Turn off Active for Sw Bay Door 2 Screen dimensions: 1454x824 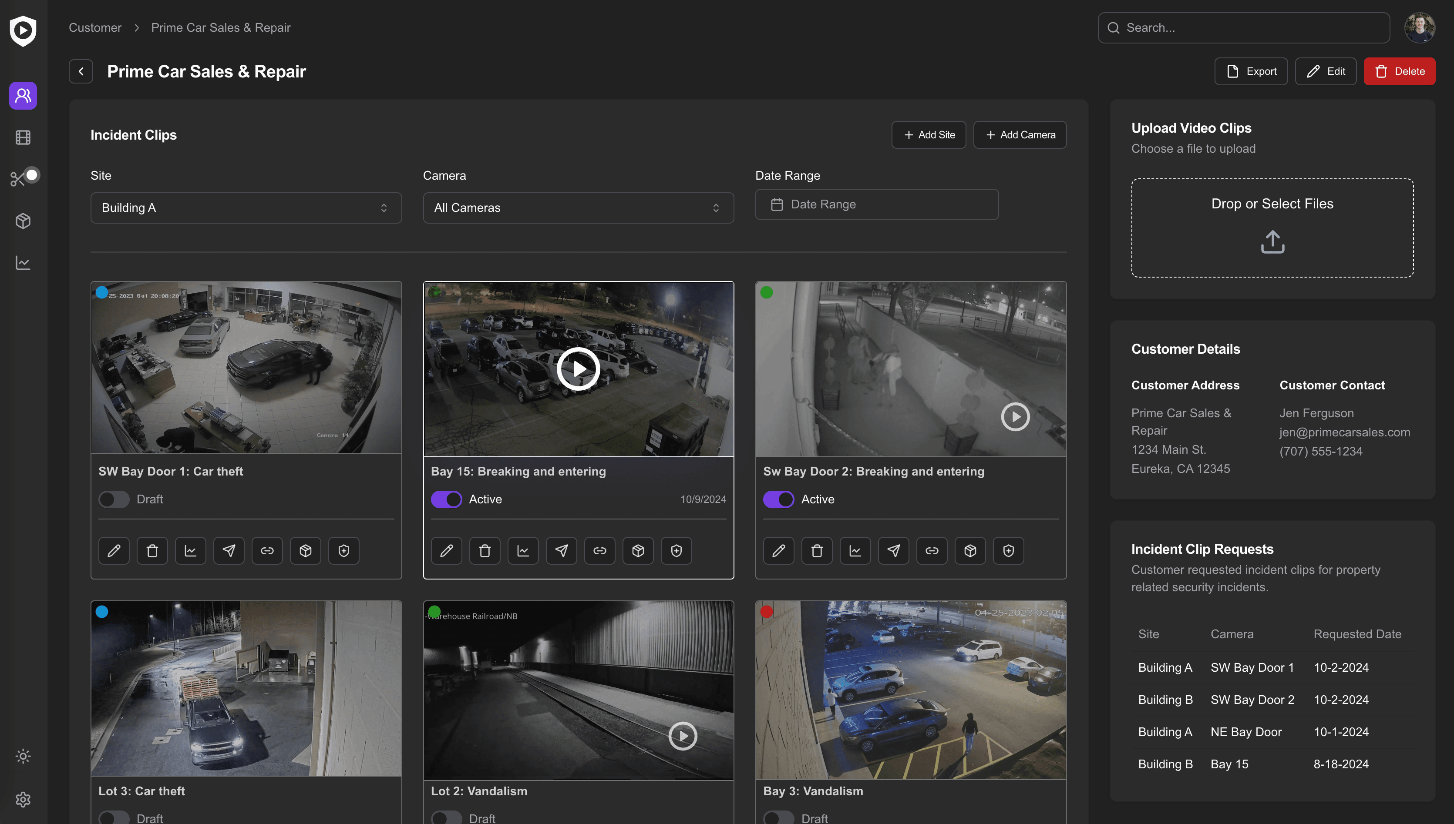point(778,499)
